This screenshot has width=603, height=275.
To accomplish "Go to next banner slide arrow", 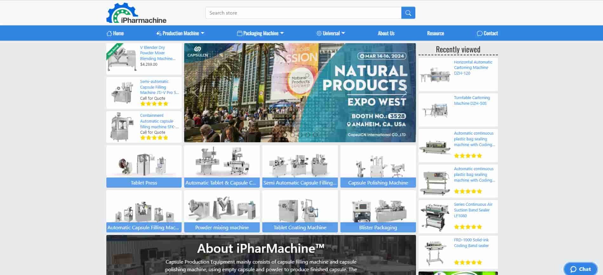I will [x=404, y=93].
